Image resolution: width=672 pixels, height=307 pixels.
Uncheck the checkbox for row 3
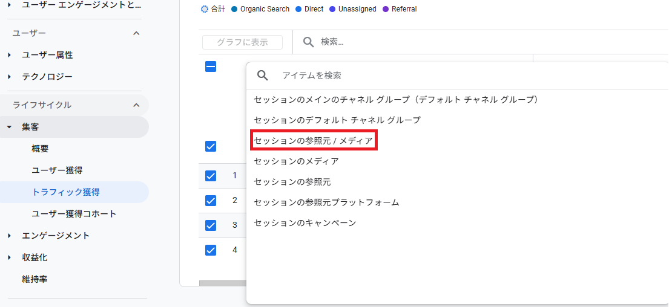coord(211,225)
